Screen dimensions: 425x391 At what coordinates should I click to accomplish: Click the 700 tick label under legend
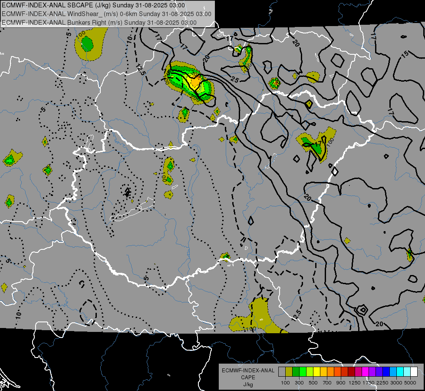coord(327,383)
